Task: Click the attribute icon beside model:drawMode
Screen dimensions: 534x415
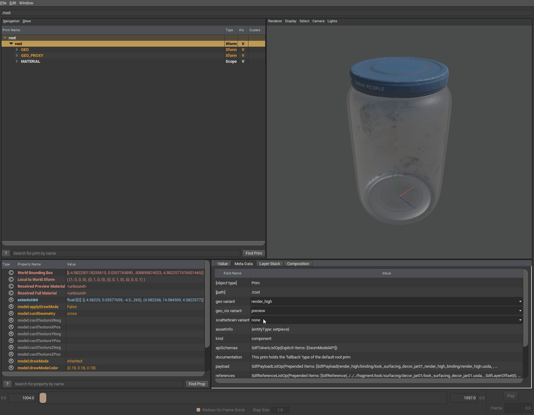Action: tap(11, 361)
